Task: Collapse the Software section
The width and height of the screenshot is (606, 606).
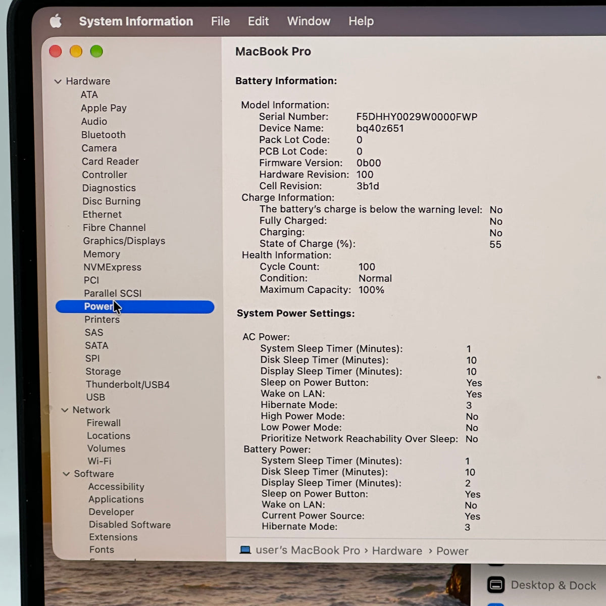Action: click(x=66, y=474)
